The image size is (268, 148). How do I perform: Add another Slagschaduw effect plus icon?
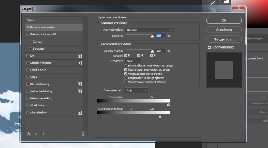[79, 113]
